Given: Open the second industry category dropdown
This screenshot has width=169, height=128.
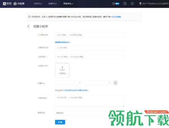Looking at the screenshot, I should pyautogui.click(x=99, y=83).
